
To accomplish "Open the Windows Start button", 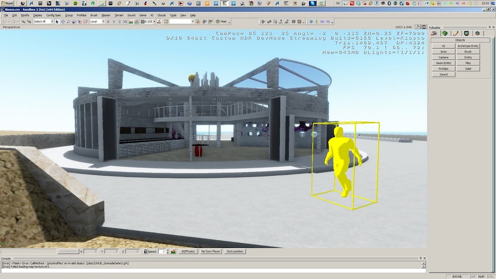I will tap(7, 3).
